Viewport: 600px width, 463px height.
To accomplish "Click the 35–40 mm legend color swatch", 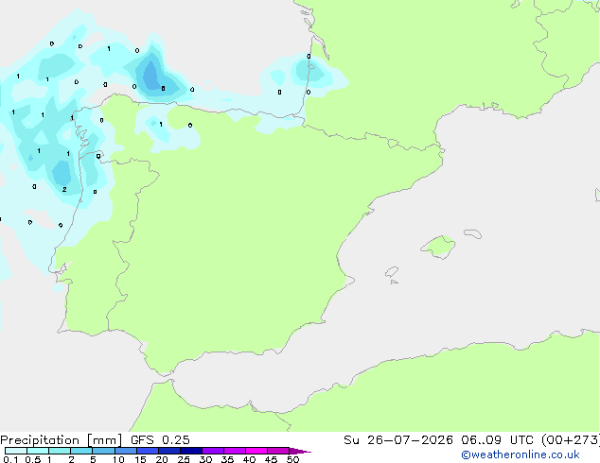I will click(x=235, y=451).
